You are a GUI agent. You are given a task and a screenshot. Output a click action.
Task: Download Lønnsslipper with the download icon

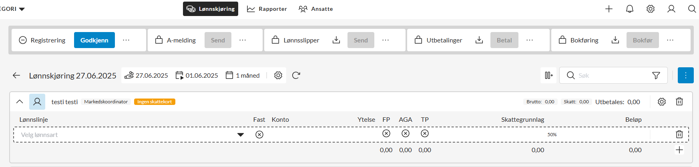coord(336,40)
